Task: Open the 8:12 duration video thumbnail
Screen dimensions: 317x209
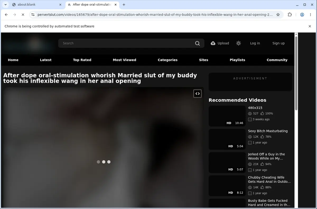Action: (227, 186)
